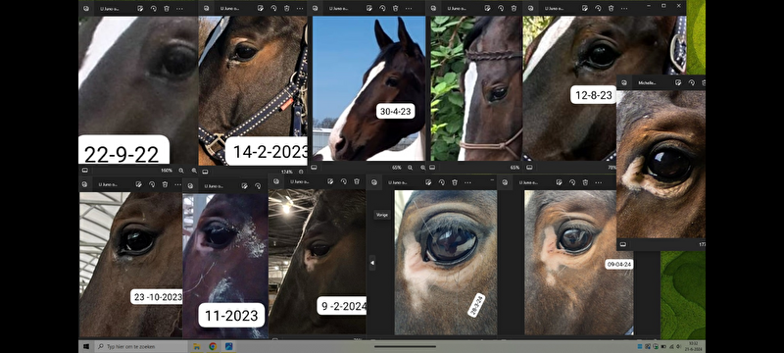Rotate the 9-2-2024 photo
784x353 pixels.
344,181
